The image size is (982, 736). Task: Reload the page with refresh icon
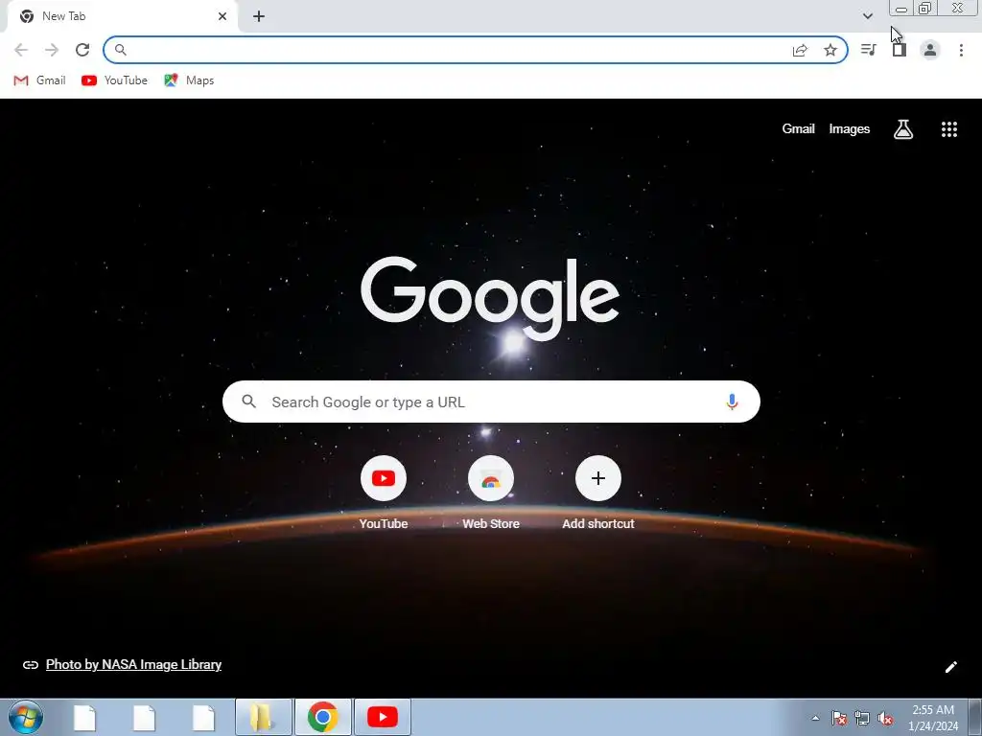[x=82, y=50]
